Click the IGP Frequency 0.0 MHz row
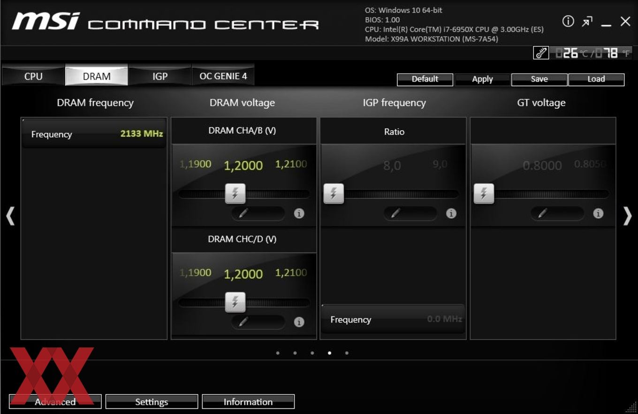 393,319
